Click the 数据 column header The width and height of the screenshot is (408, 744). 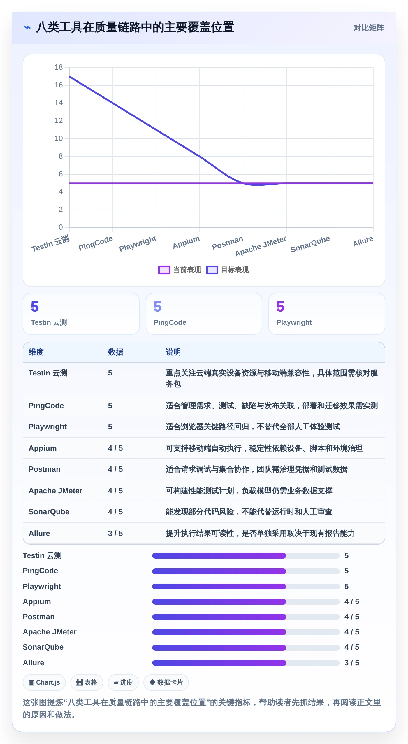tap(116, 352)
